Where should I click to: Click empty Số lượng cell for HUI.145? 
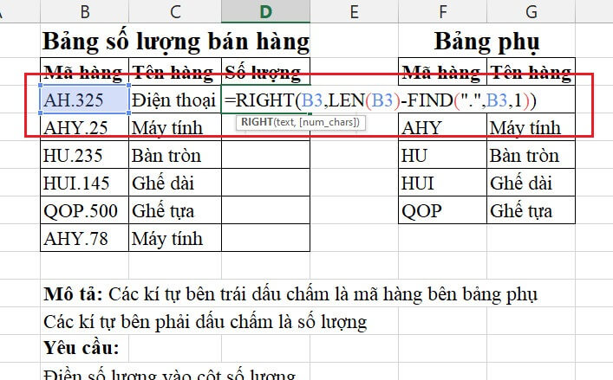click(266, 183)
